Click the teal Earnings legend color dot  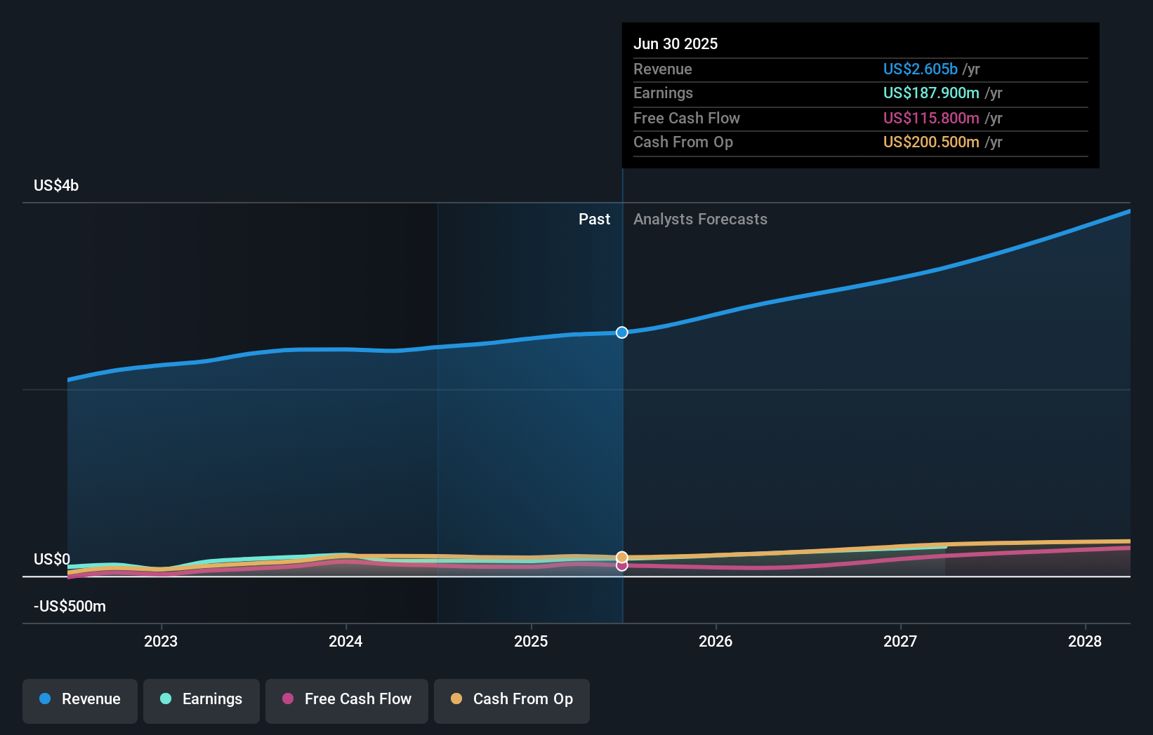tap(166, 699)
